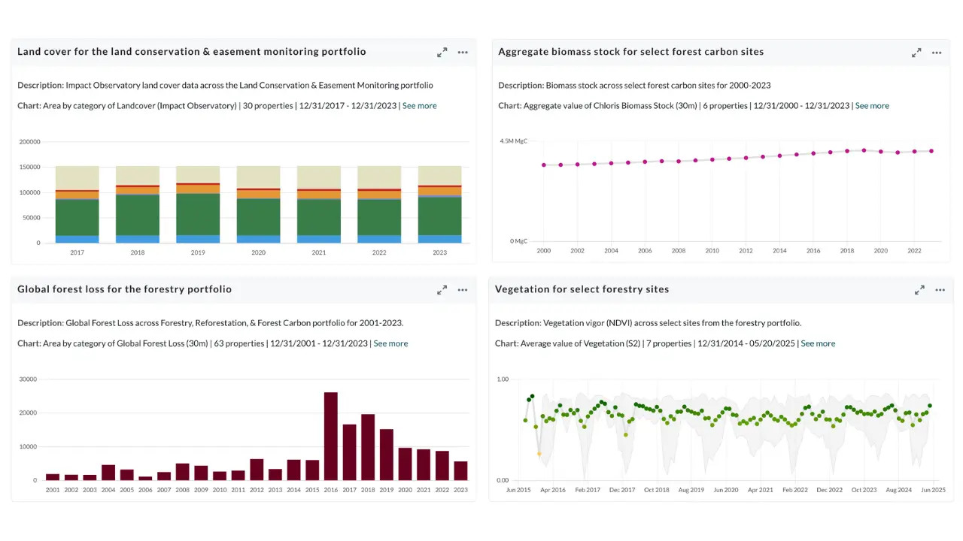The height and width of the screenshot is (541, 963).
Task: Click the '4.5M MgC' axis label
Action: (513, 141)
